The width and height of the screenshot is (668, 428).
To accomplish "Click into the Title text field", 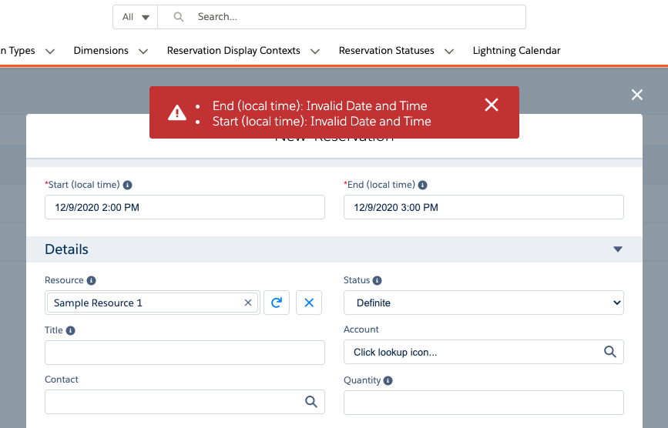I will coord(185,353).
